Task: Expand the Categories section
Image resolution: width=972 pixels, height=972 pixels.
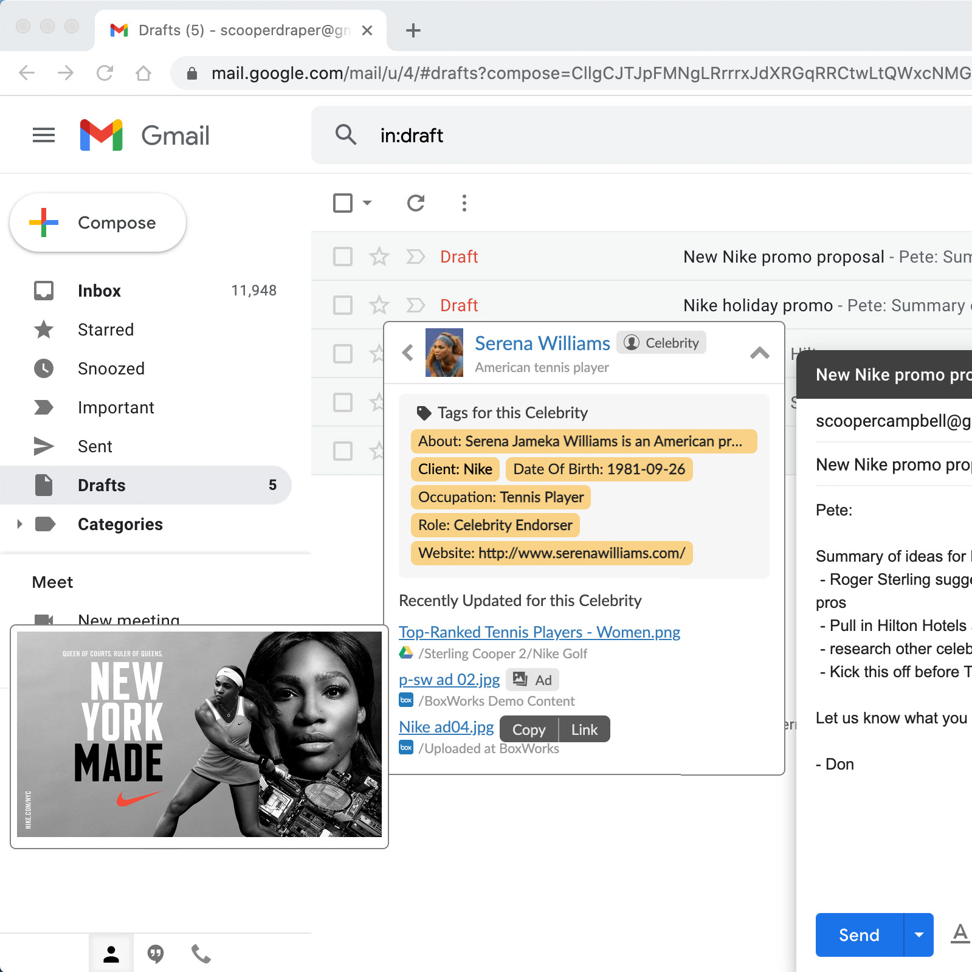Action: coord(19,524)
